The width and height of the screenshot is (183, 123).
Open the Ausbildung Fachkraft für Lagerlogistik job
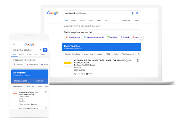[x=103, y=61]
